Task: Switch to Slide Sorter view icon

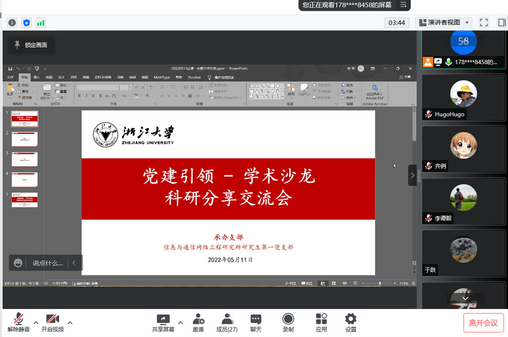Action: [x=334, y=283]
